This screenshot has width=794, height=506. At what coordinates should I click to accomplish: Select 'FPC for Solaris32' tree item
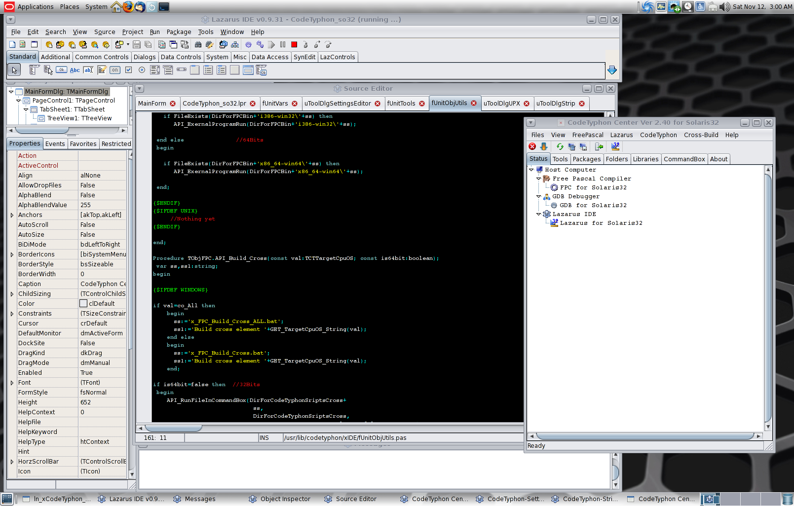pyautogui.click(x=593, y=187)
